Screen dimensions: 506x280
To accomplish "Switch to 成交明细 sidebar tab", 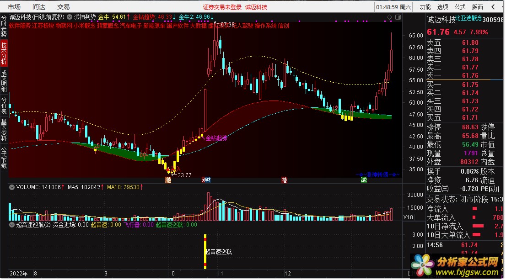I will tap(4, 80).
